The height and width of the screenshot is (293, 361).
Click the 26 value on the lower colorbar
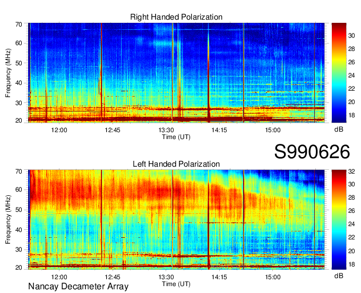[x=351, y=211]
